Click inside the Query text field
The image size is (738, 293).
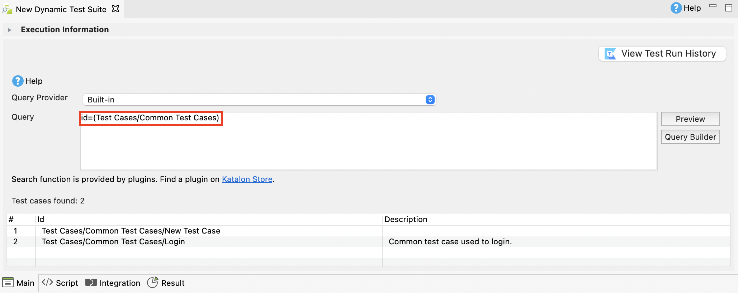click(368, 147)
